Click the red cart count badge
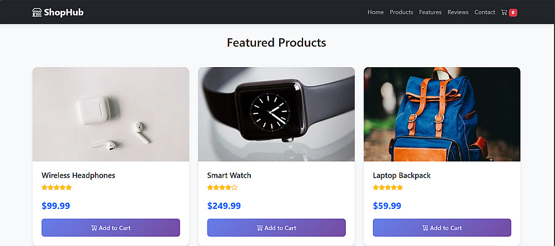This screenshot has width=555, height=246. point(513,12)
